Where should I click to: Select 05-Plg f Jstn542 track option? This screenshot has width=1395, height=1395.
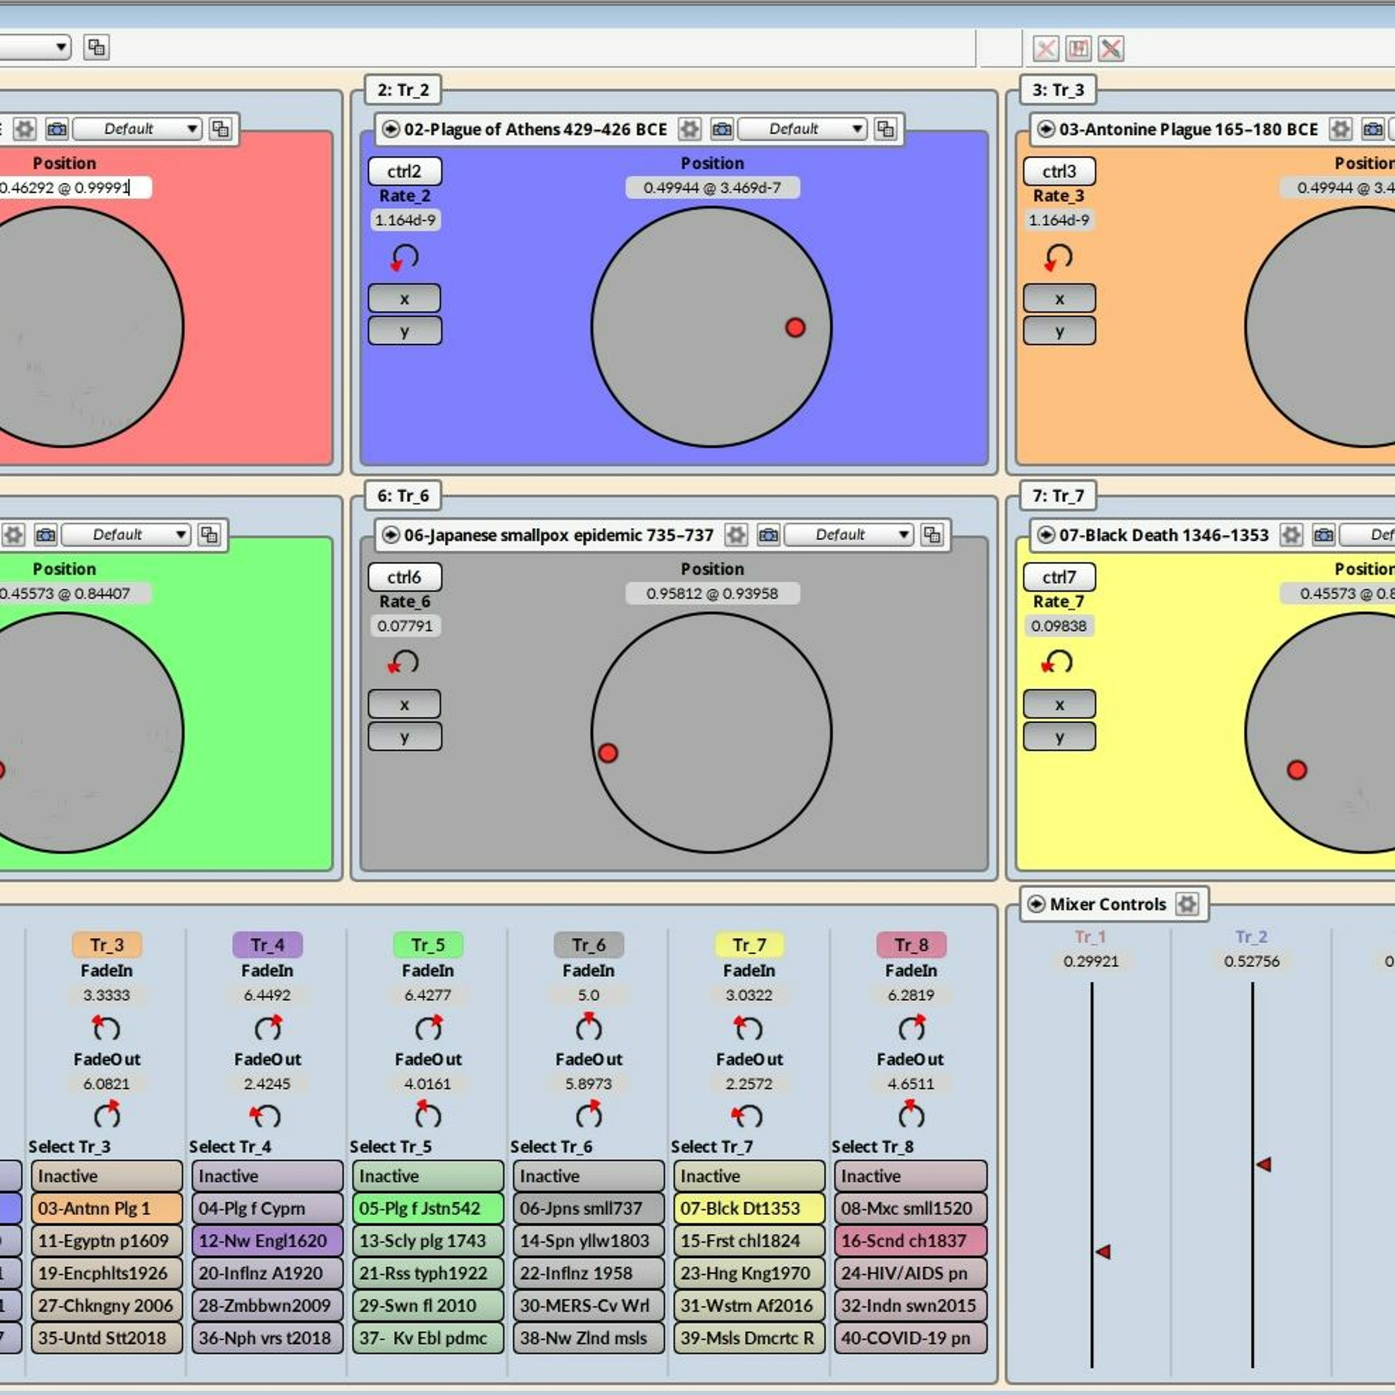click(428, 1208)
